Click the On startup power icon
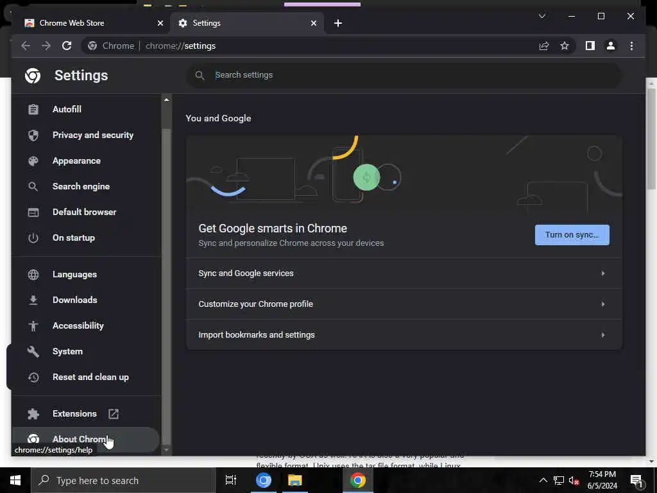 pyautogui.click(x=33, y=238)
